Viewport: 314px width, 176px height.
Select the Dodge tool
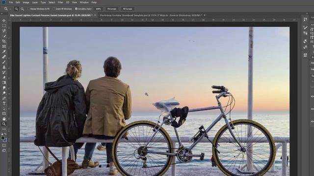[4, 93]
